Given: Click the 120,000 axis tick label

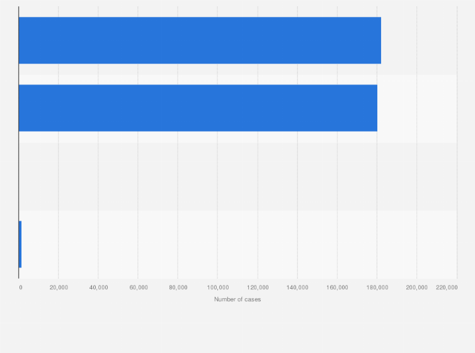Looking at the screenshot, I should [258, 287].
